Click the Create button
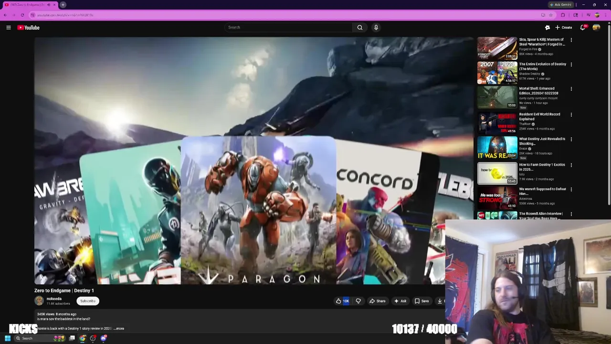The image size is (611, 344). pos(564,27)
